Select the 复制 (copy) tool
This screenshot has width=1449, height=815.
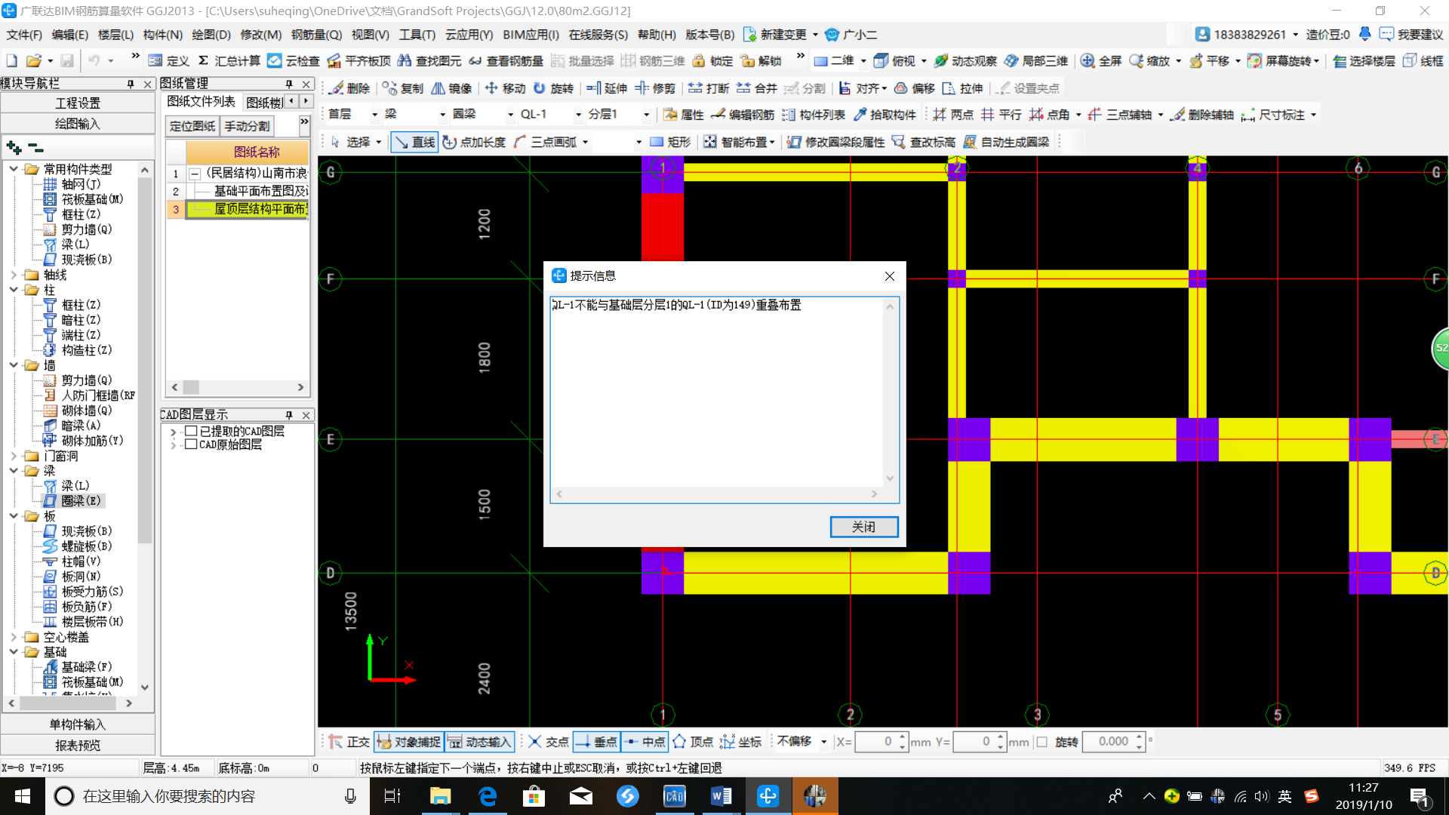click(x=402, y=88)
